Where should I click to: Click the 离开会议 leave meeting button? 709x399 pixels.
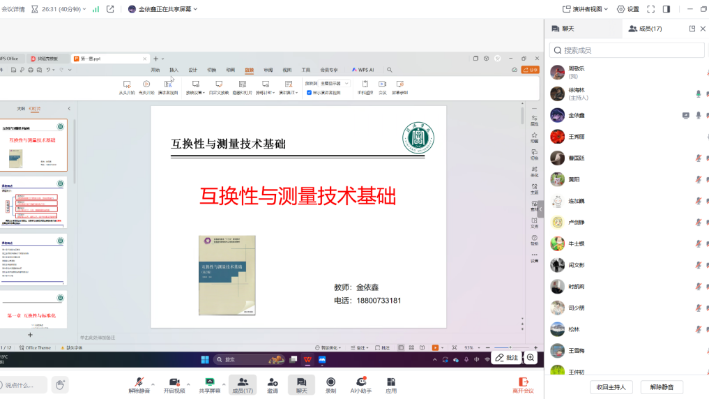[522, 384]
